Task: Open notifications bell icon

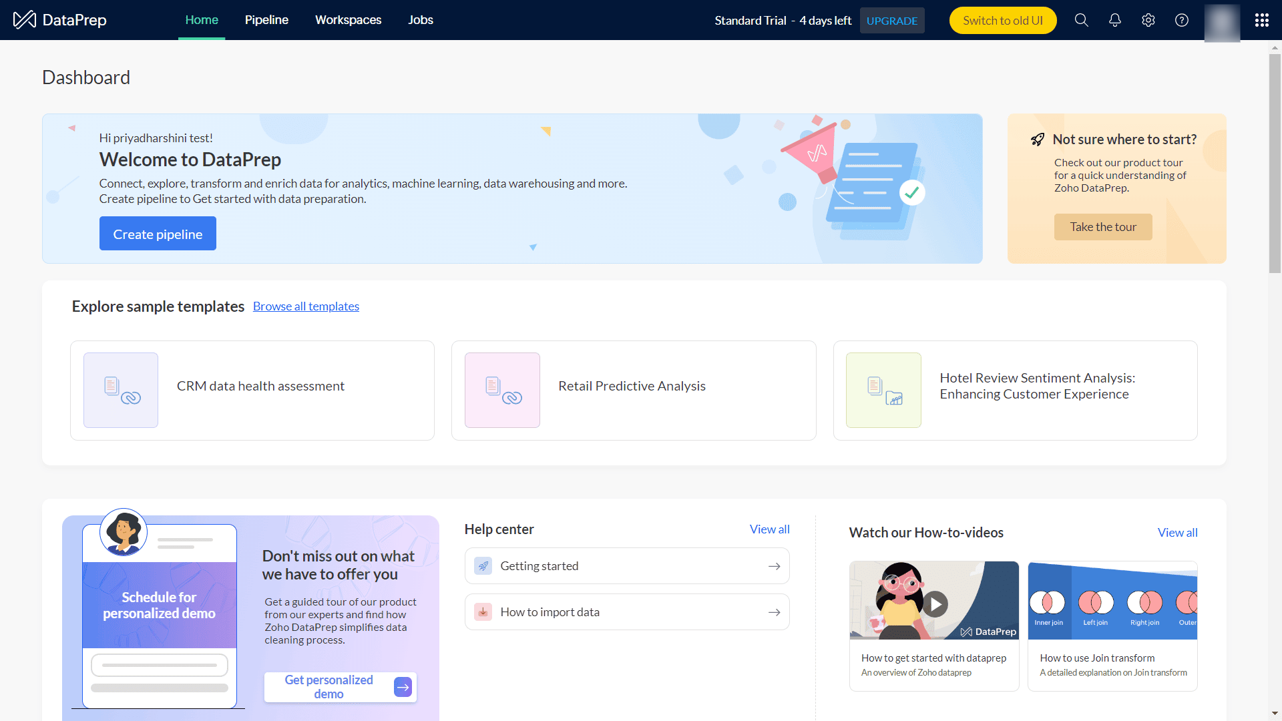Action: coord(1114,20)
